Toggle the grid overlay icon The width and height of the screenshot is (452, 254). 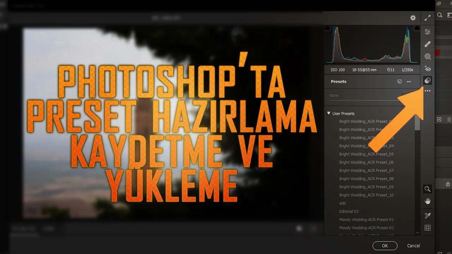[x=428, y=228]
